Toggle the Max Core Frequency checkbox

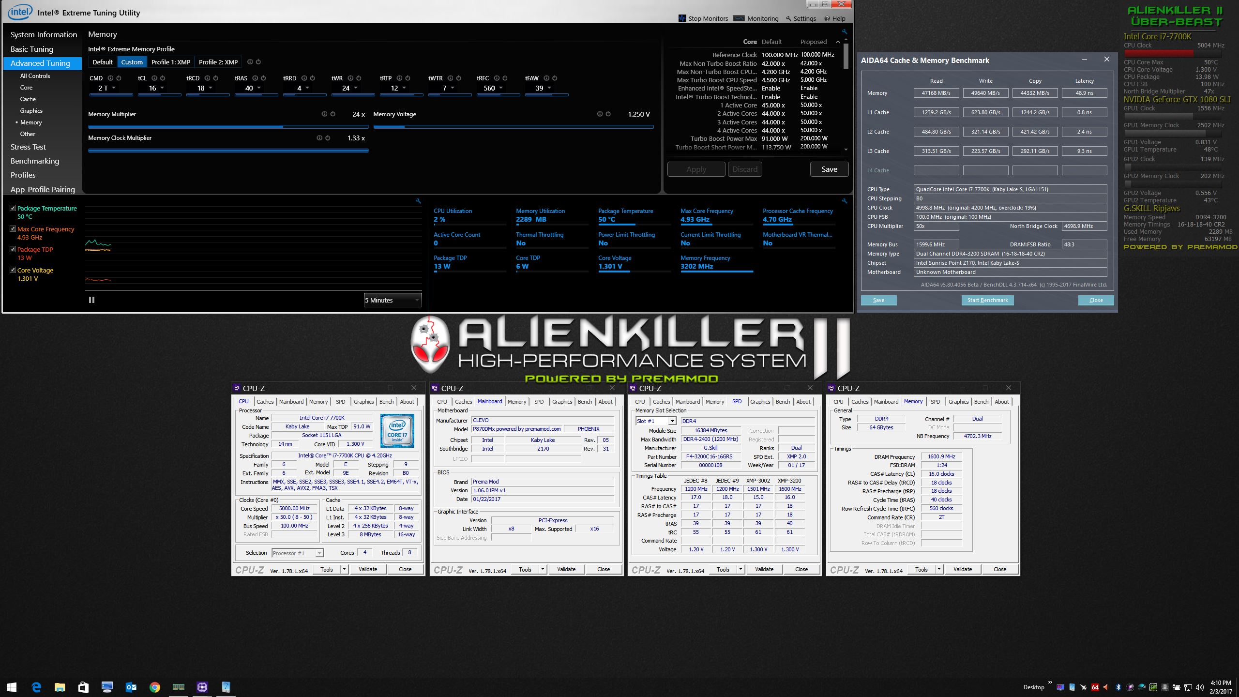pos(13,229)
